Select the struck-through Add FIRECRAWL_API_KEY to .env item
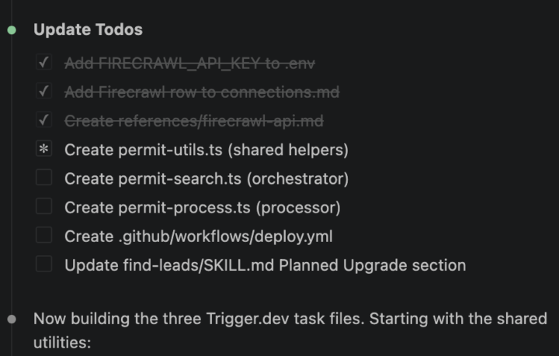The height and width of the screenshot is (356, 559). [x=189, y=64]
